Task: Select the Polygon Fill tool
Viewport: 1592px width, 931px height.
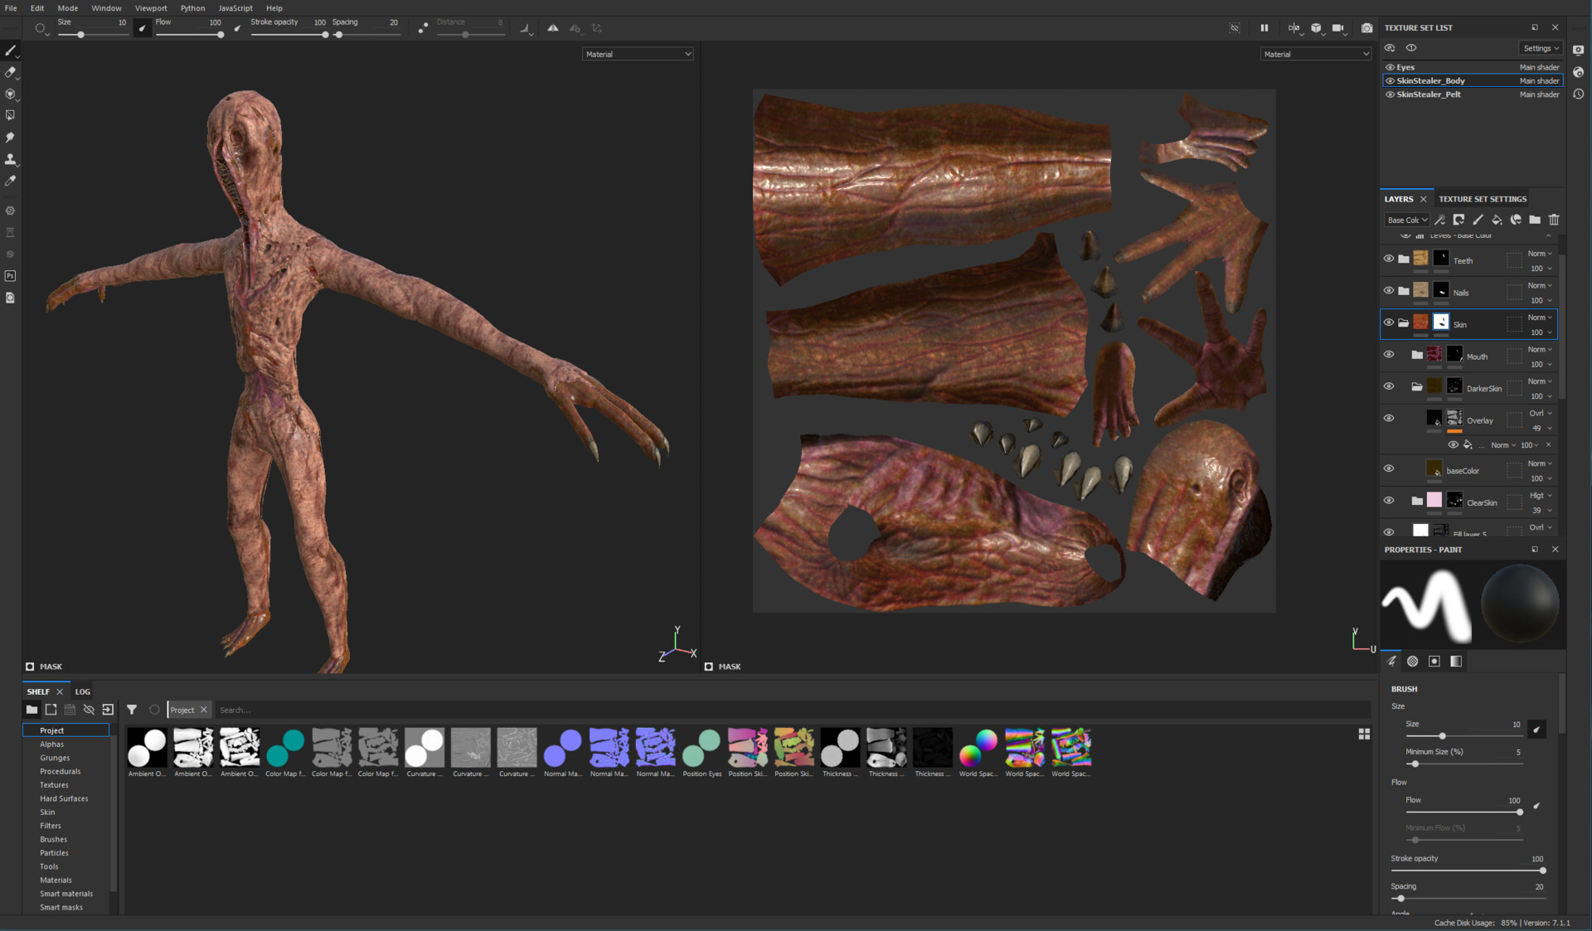Action: click(11, 115)
